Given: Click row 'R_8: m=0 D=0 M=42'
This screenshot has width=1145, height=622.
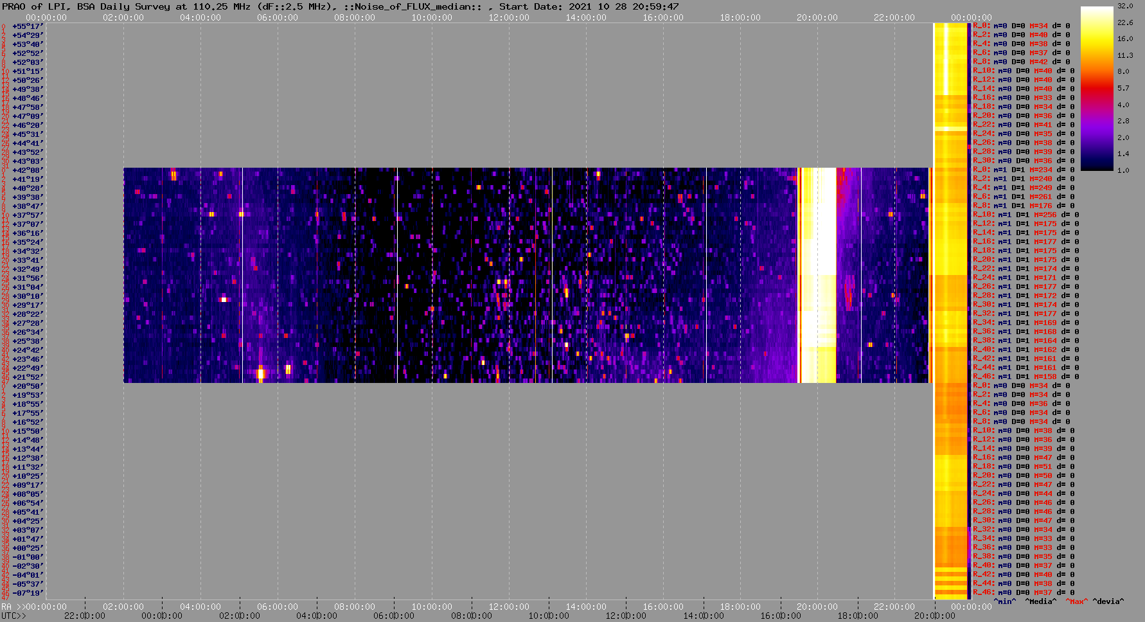Looking at the screenshot, I should coord(1022,62).
